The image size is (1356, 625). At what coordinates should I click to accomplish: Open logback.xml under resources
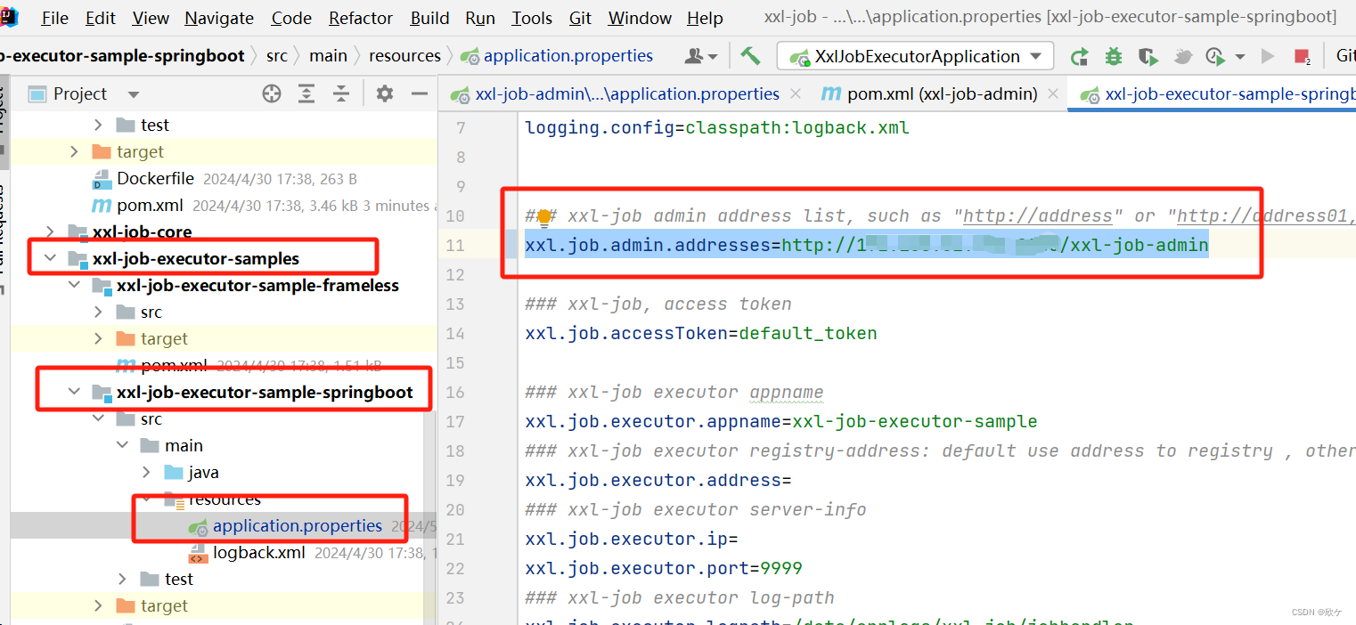coord(259,552)
